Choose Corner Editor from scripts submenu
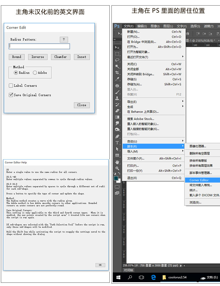 click(202, 180)
